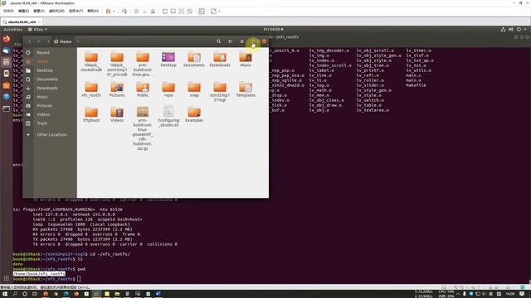Select the snap folder
Image resolution: width=531 pixels, height=298 pixels.
(x=194, y=89)
